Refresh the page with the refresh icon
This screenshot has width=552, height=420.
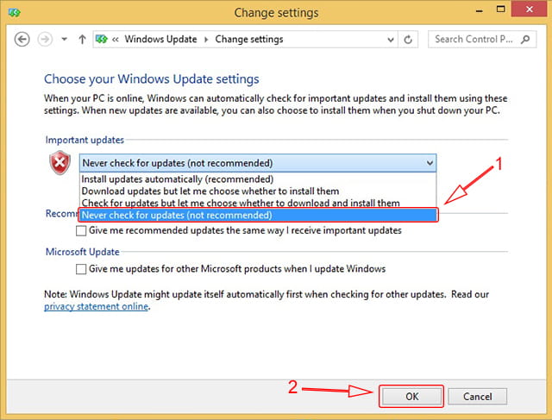[408, 40]
